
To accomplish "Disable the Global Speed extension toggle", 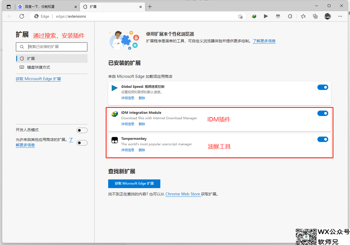I will [x=323, y=87].
